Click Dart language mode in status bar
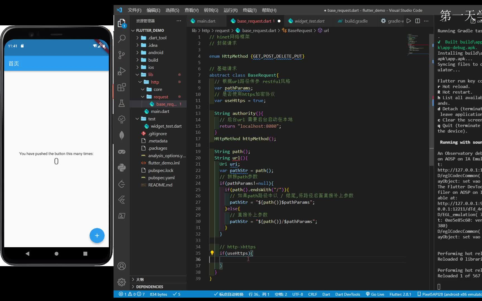This screenshot has width=482, height=301. pos(326,294)
